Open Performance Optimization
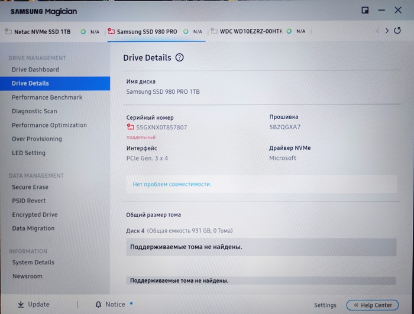 click(x=49, y=125)
